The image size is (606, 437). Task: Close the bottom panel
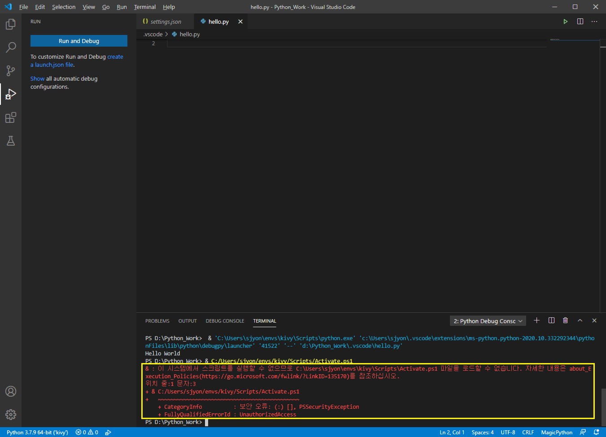coord(594,320)
